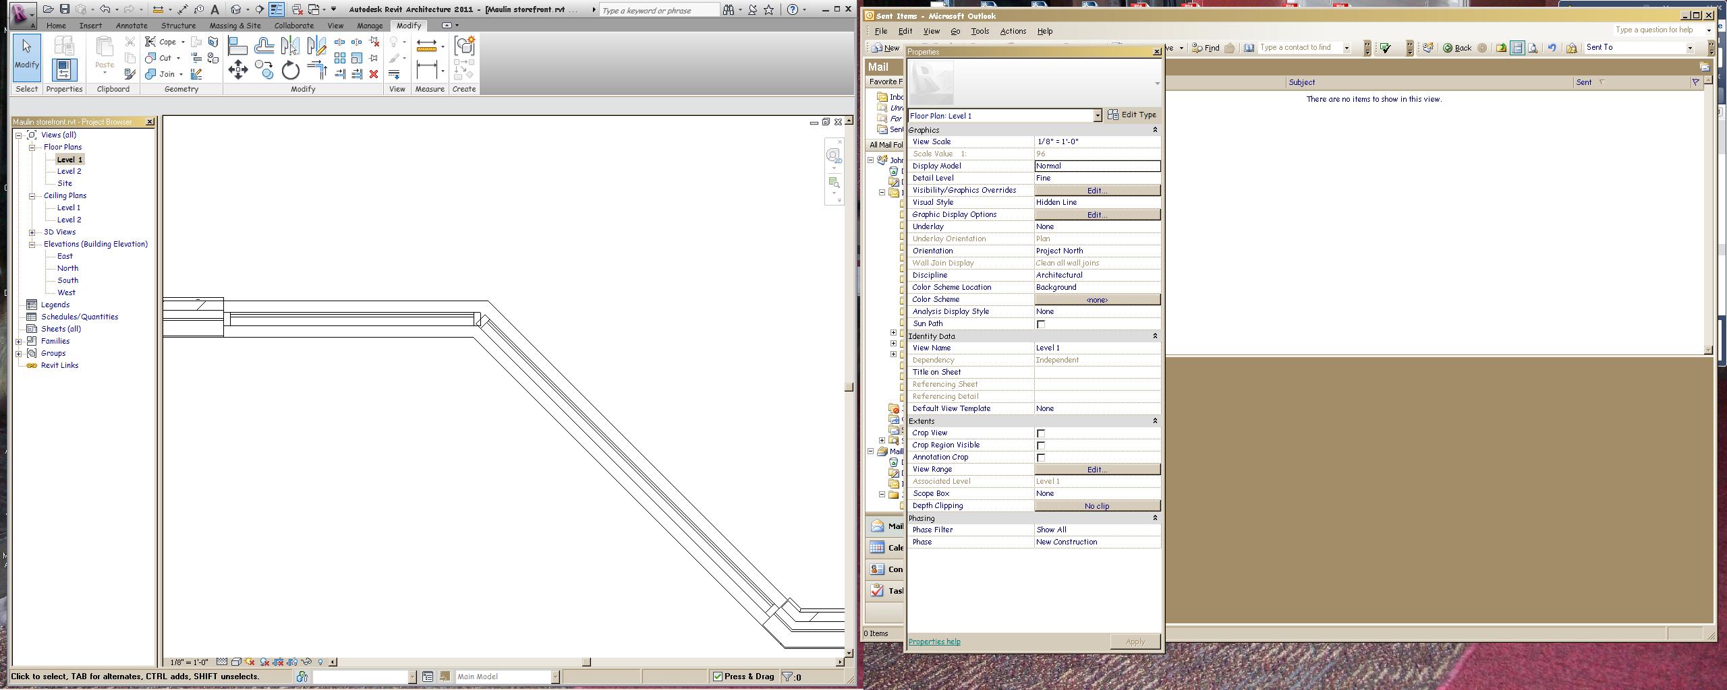
Task: Click the keyword search input field
Action: [x=658, y=10]
